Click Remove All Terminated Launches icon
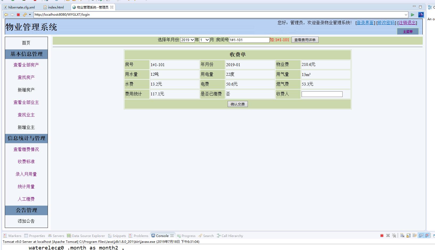435x250 pixels. pos(394,236)
